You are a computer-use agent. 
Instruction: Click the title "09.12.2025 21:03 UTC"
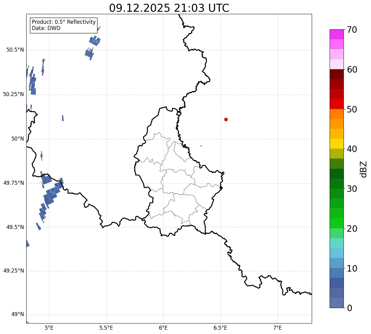[x=169, y=8]
